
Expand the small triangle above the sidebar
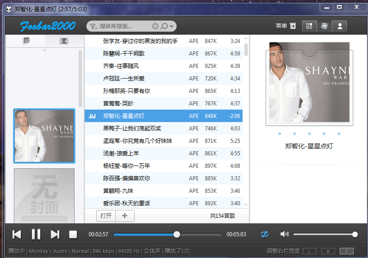(x=44, y=50)
